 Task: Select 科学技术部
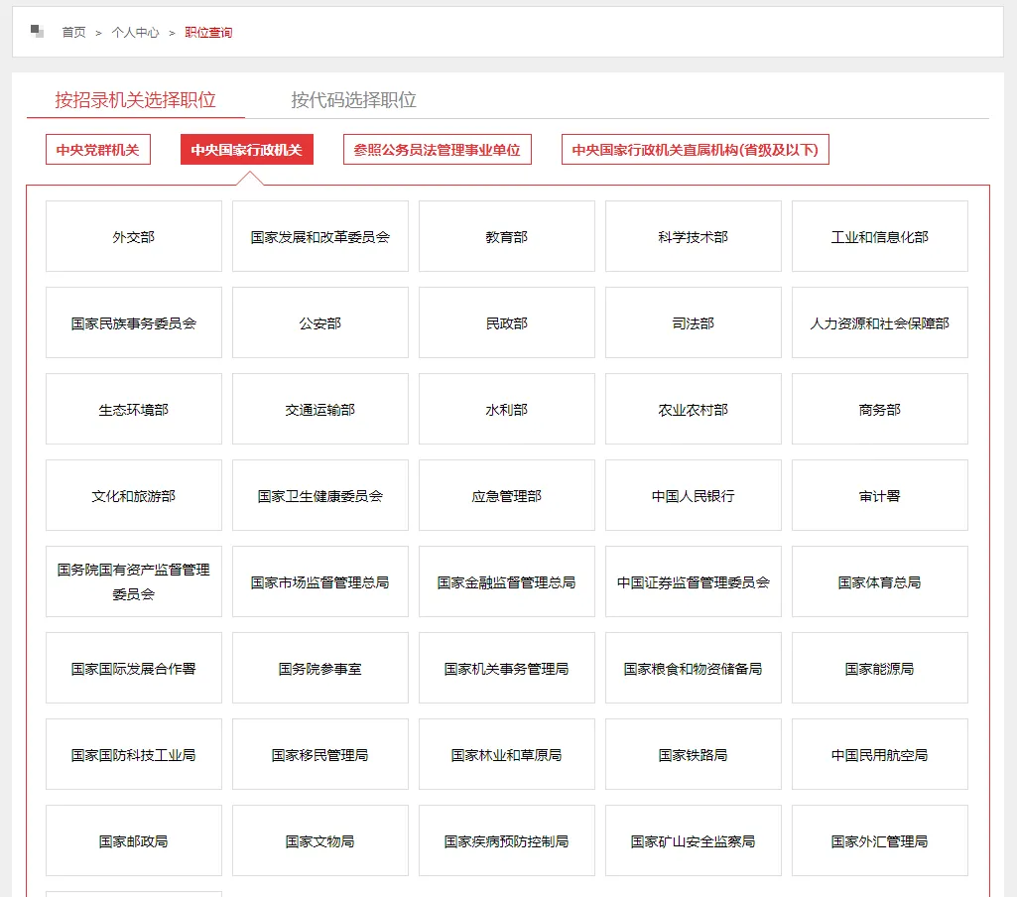tap(694, 237)
